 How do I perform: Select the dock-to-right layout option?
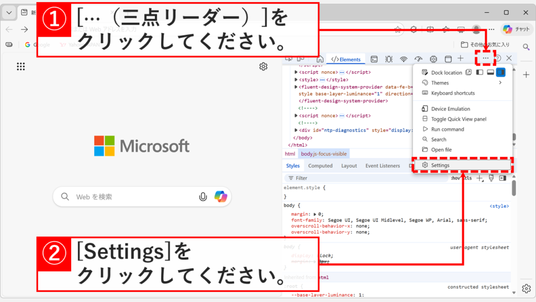pos(501,72)
